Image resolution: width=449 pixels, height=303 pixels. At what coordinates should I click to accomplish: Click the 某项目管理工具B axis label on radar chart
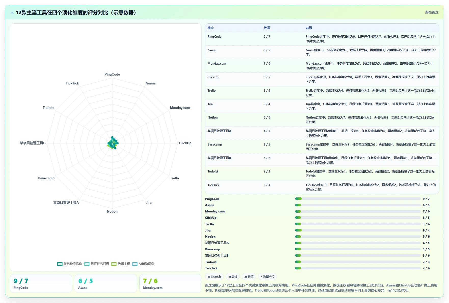point(33,143)
